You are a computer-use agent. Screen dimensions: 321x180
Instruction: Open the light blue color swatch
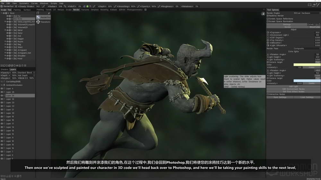(307, 81)
